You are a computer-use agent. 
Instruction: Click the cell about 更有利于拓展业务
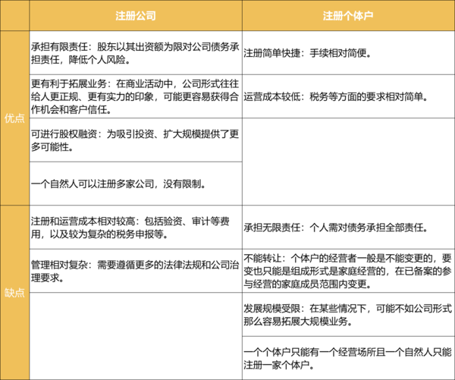(136, 96)
